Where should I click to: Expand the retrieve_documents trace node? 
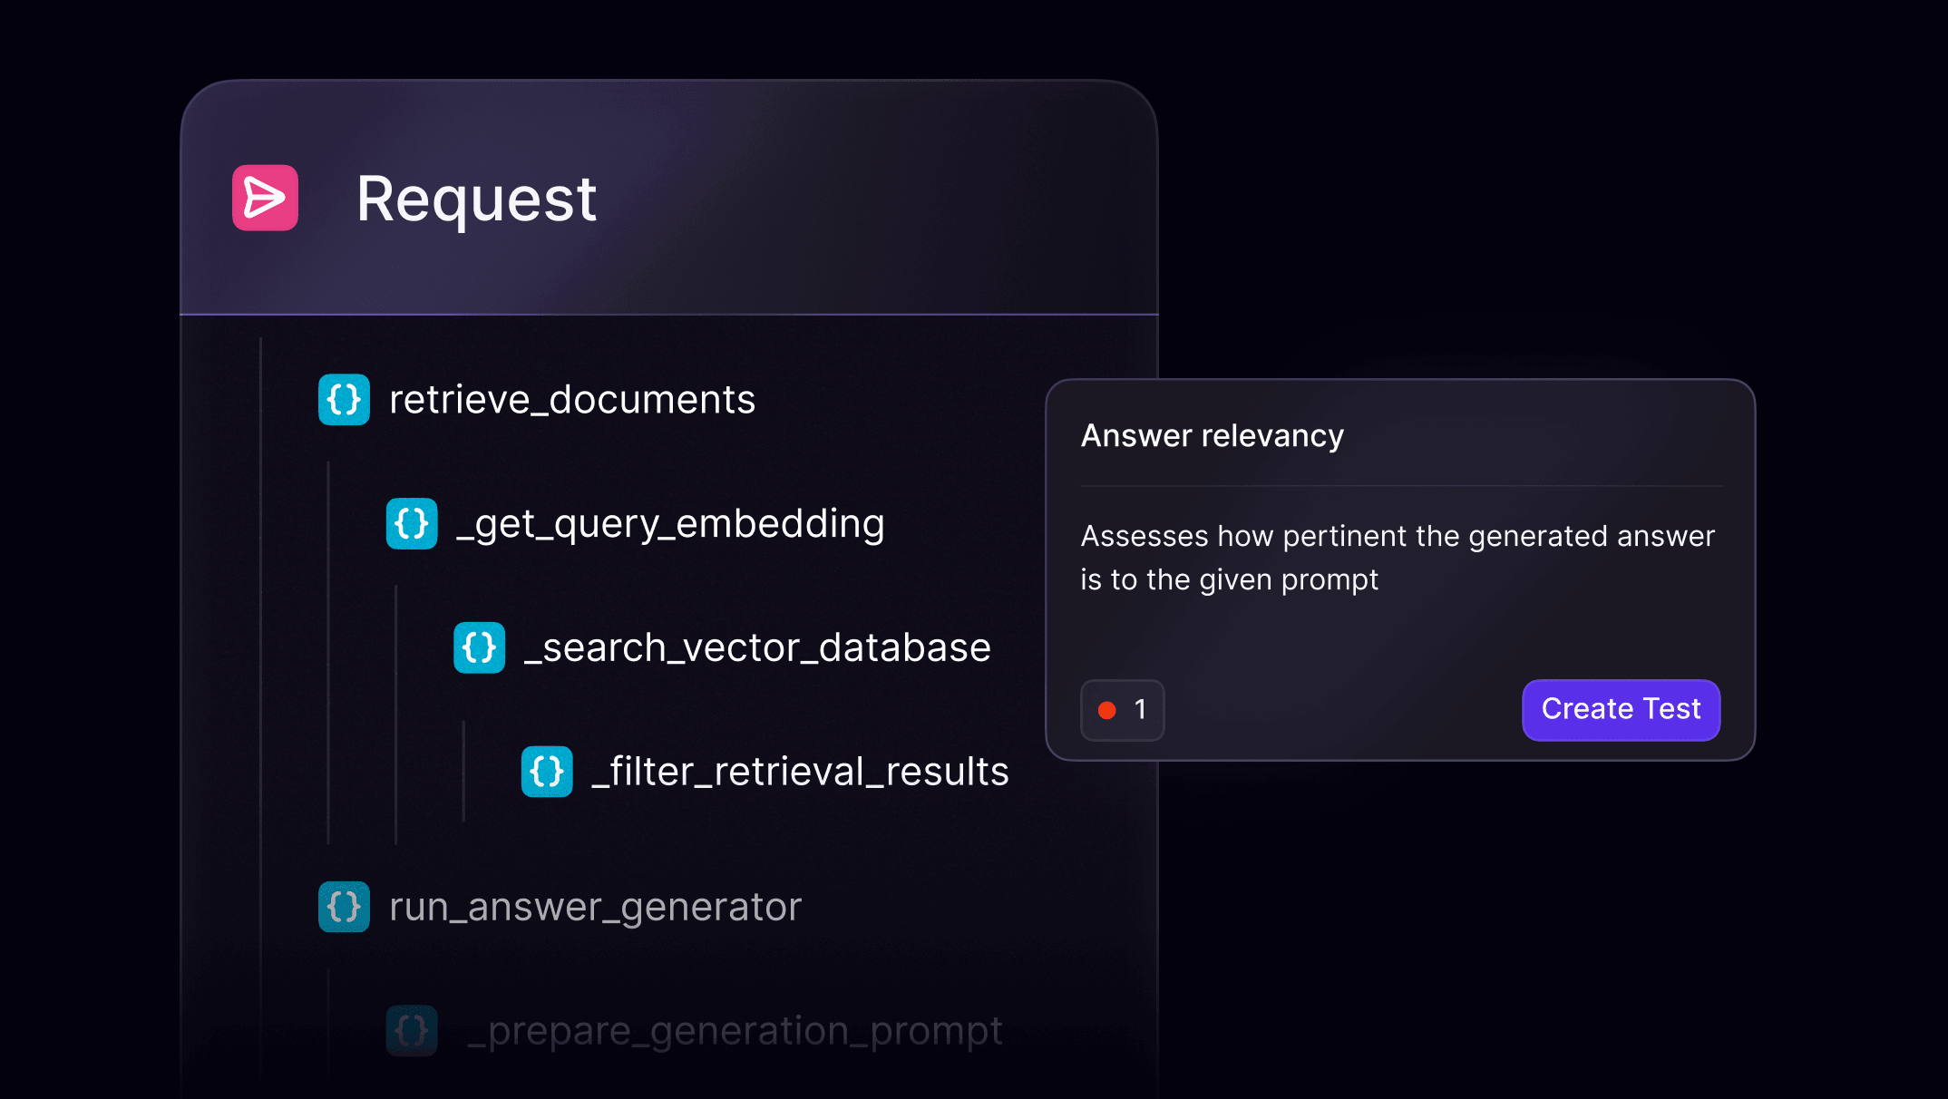[571, 399]
